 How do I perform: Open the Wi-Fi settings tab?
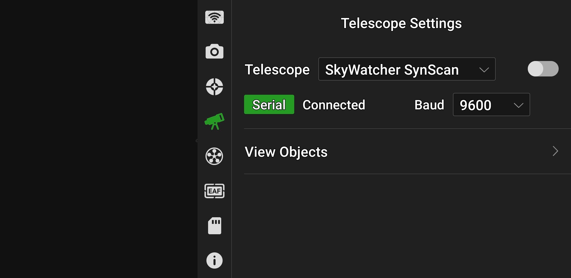pos(214,17)
